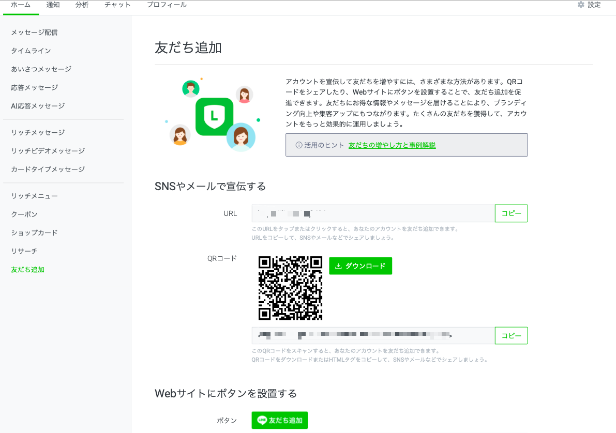Viewport: 616px width, 433px height.
Task: Click the info icon beside 活用のヒント
Action: [299, 145]
